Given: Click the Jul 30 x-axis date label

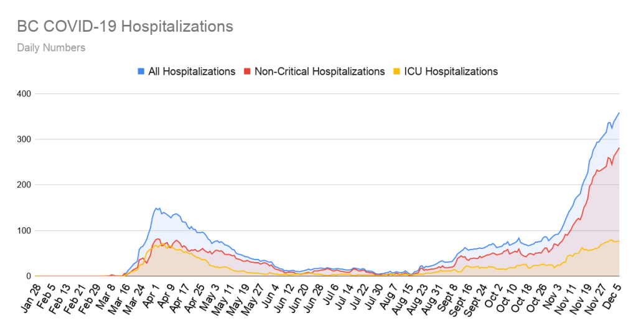Looking at the screenshot, I should (371, 296).
